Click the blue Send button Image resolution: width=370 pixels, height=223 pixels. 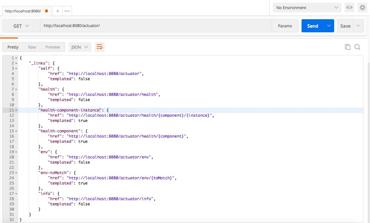[313, 26]
